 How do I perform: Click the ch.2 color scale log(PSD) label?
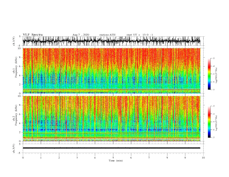click(217, 123)
